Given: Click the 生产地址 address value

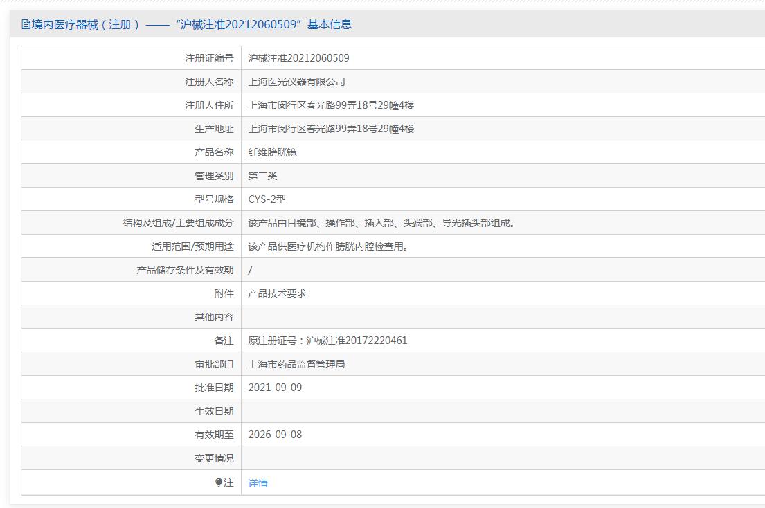Looking at the screenshot, I should pos(332,129).
